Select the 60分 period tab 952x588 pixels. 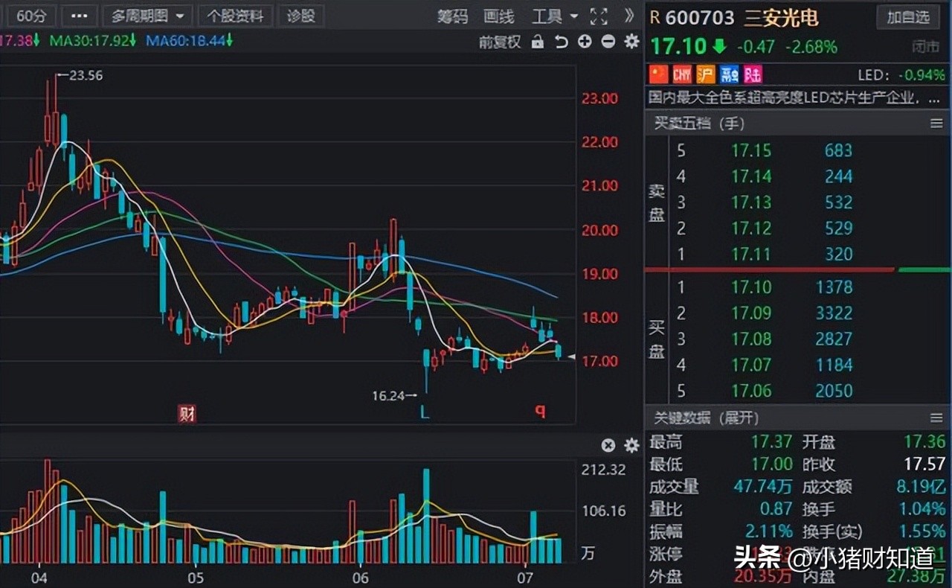pyautogui.click(x=30, y=15)
